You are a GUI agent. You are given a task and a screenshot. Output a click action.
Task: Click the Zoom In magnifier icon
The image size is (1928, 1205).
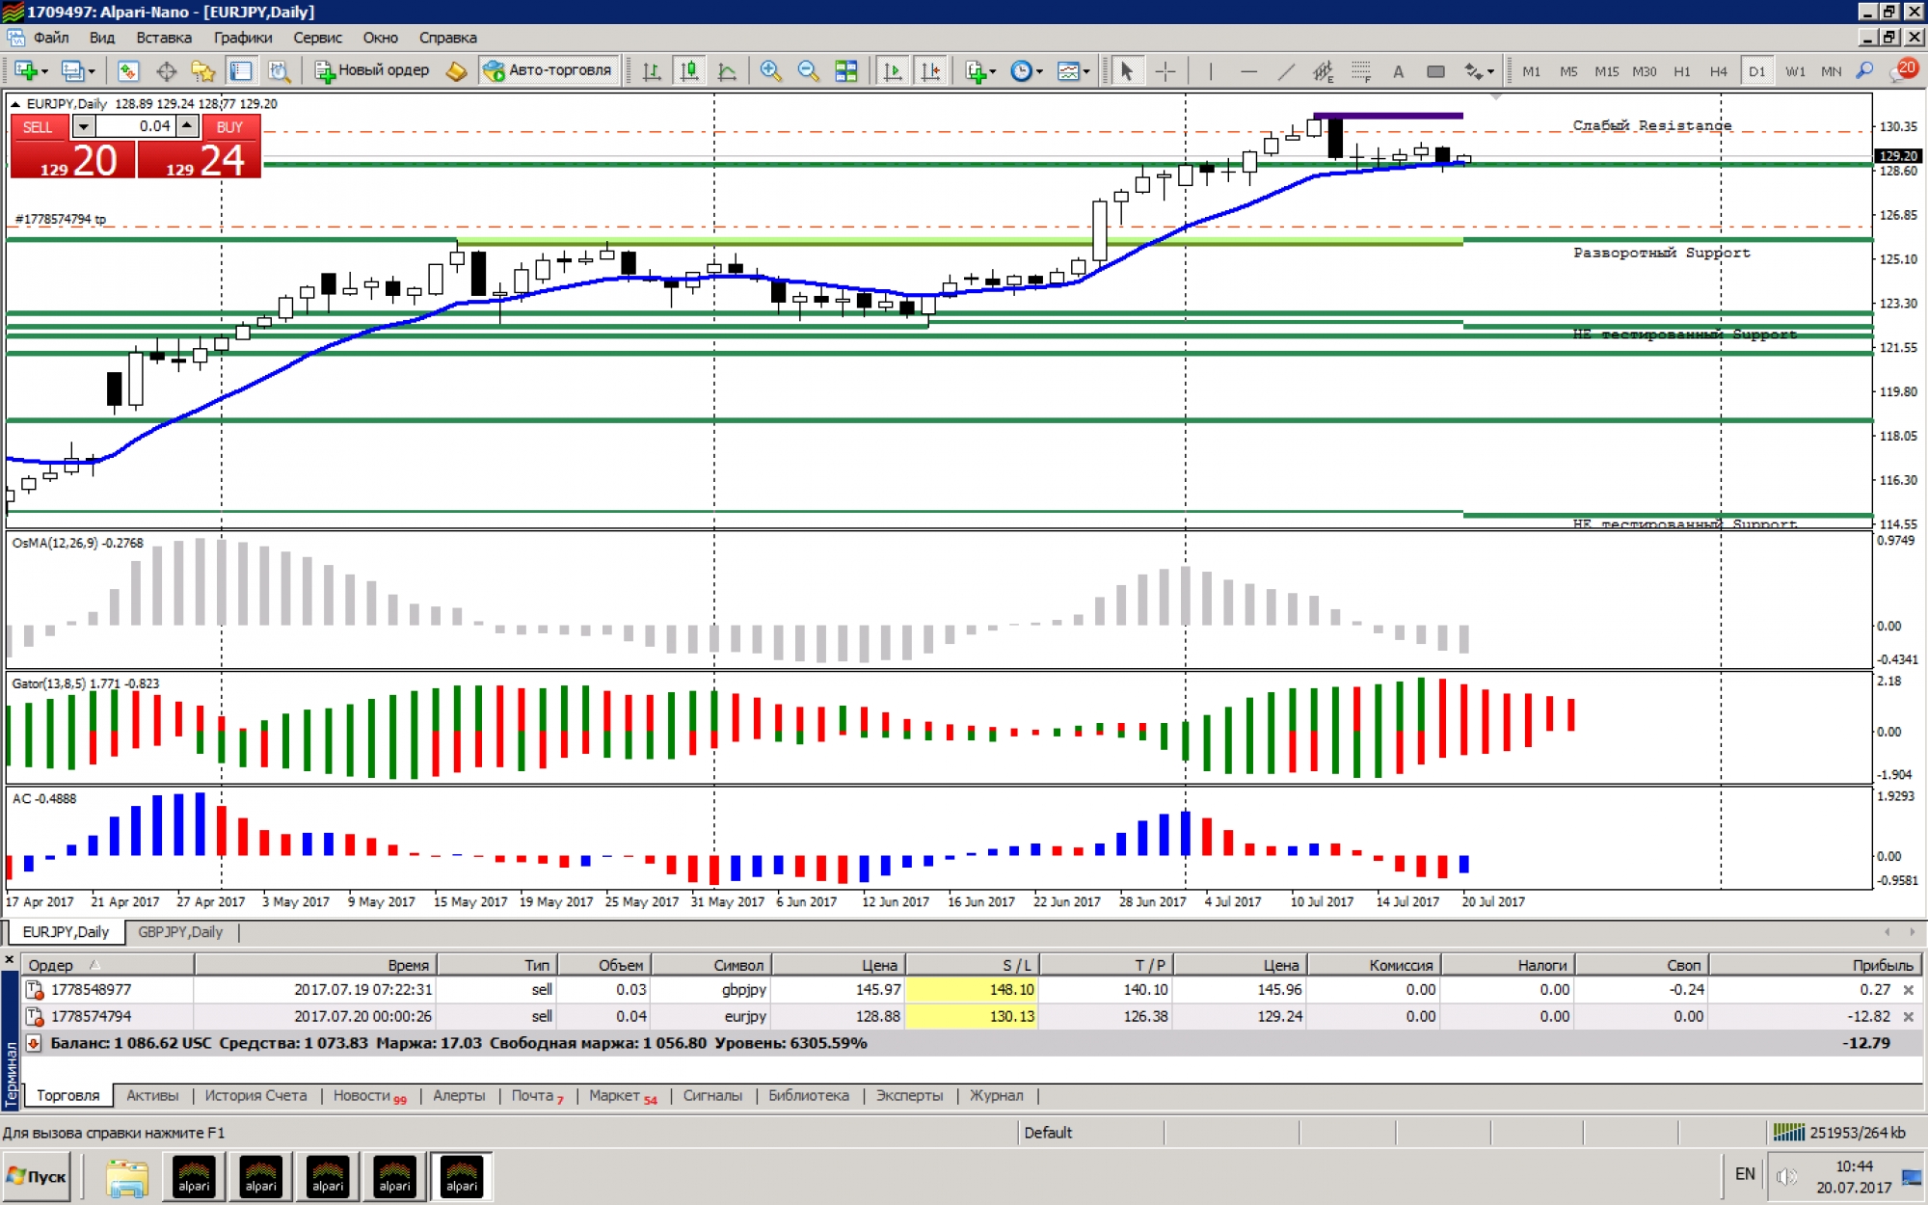coord(770,71)
